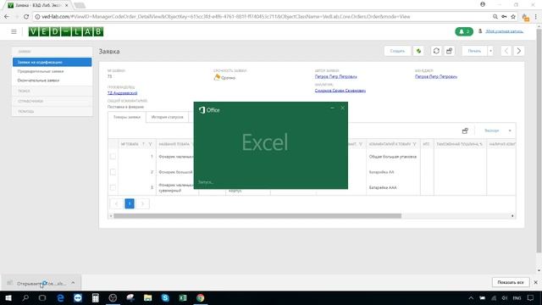This screenshot has height=305, width=542.
Task: Click right arrow of grid horizontal scrollbar
Action: (x=512, y=216)
